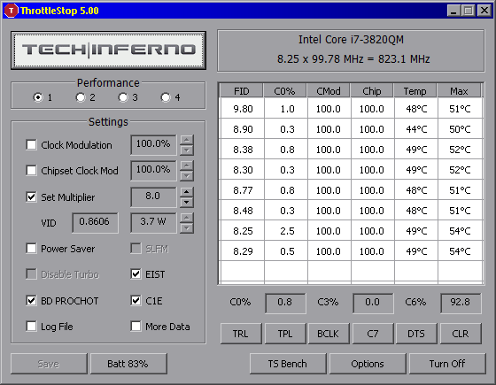Click the Max column header
Viewport: 496px width, 385px height.
click(459, 91)
